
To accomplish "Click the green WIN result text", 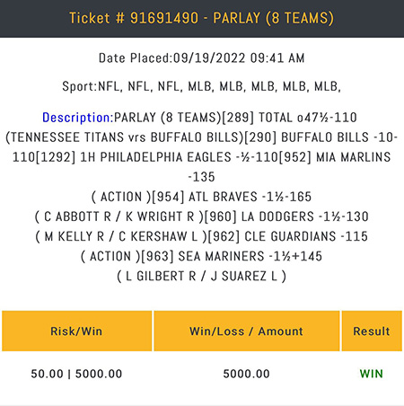I will [x=372, y=374].
